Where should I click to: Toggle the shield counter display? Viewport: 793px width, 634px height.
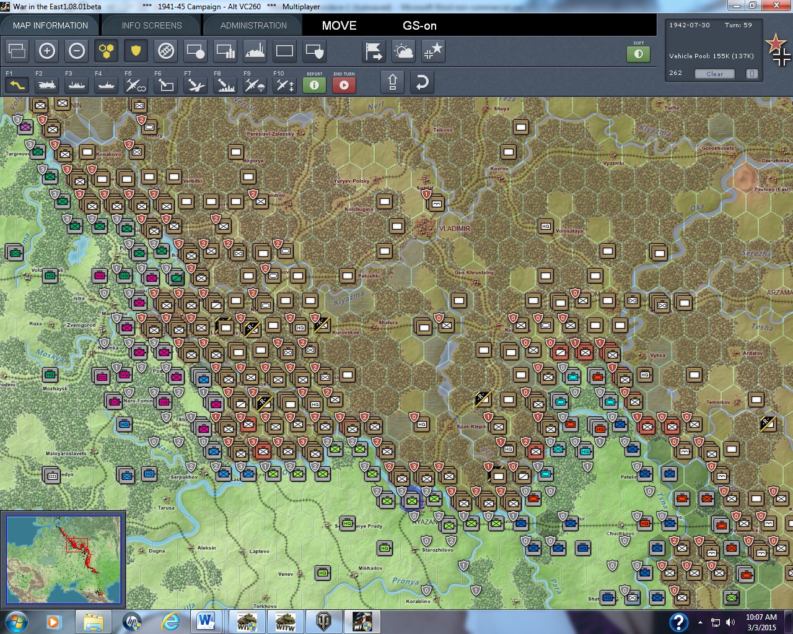(x=136, y=51)
